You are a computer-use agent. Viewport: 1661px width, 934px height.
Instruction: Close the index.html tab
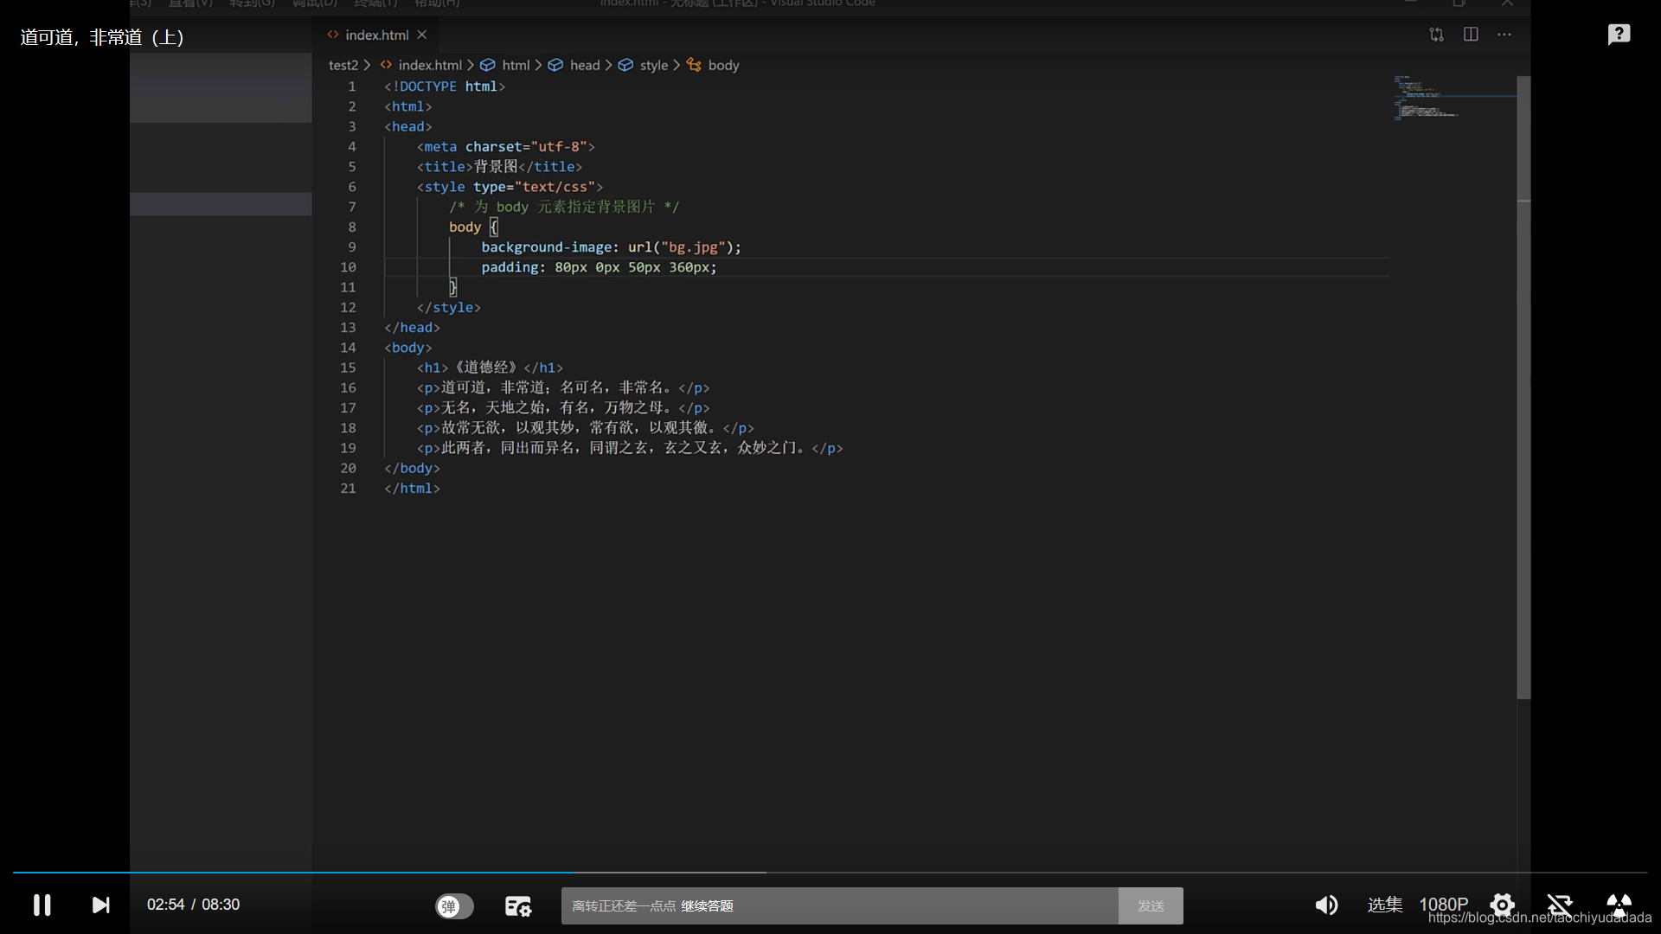[422, 35]
